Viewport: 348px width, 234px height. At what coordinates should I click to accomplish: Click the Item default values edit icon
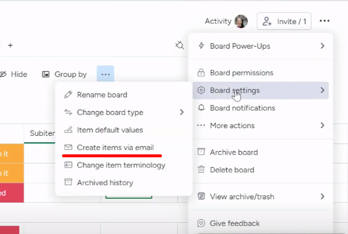tap(68, 130)
